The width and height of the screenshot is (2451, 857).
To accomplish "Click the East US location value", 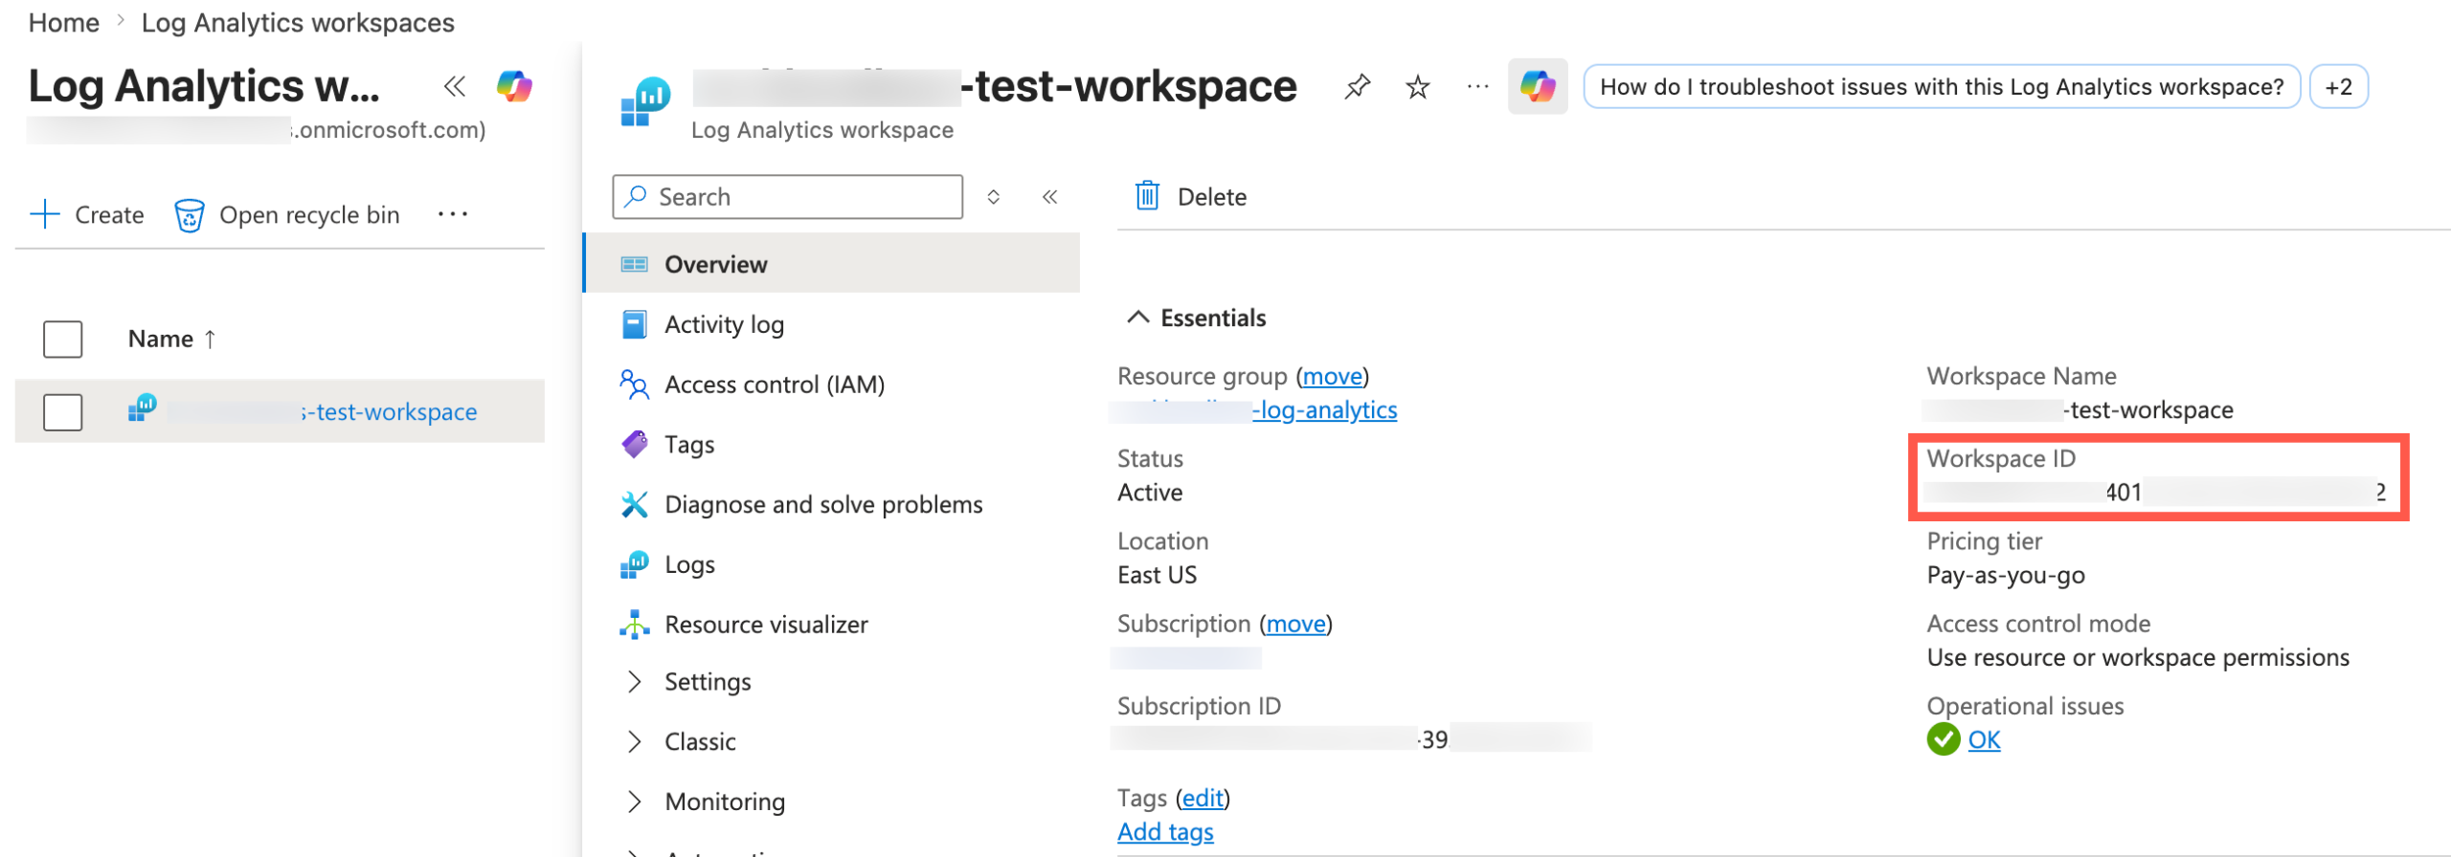I will click(1157, 575).
